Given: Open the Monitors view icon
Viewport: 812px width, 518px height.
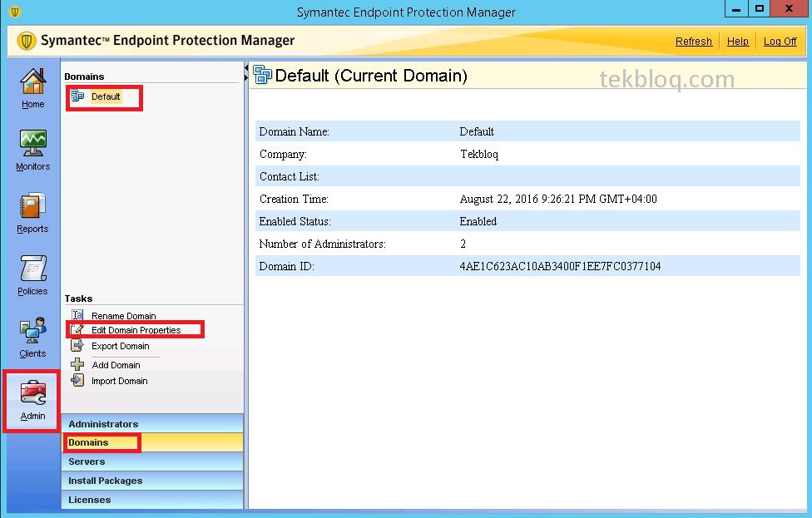Looking at the screenshot, I should (33, 143).
